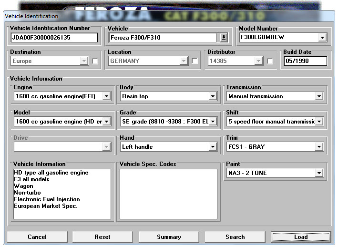Open the Vehicle dropdown showing Feroza F300/F310

tap(224, 38)
